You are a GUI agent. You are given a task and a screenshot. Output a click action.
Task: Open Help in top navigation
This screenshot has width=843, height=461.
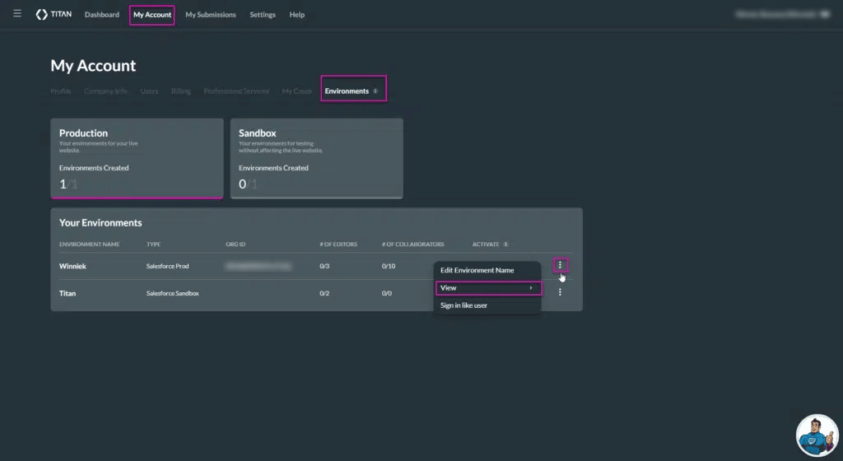coord(296,15)
